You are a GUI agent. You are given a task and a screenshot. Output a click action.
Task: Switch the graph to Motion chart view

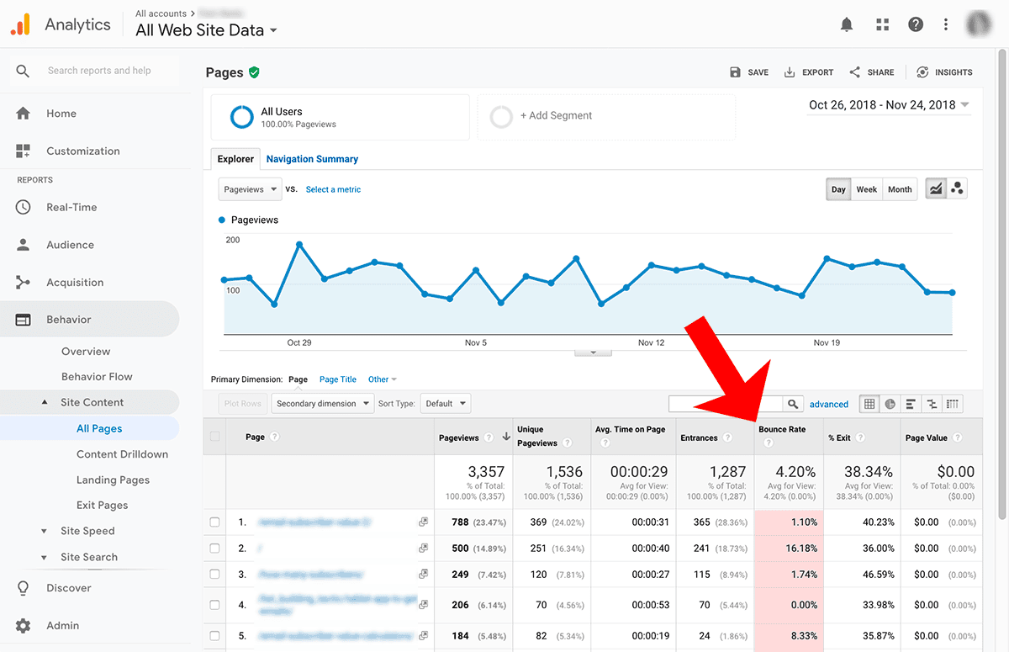(957, 188)
